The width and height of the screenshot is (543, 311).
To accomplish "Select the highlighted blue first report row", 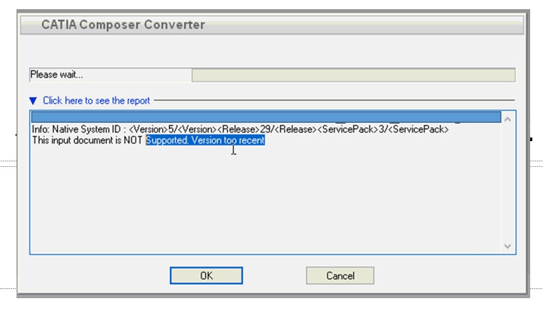I will [x=266, y=117].
